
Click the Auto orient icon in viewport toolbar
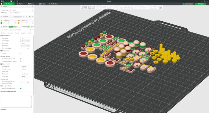[90, 7]
